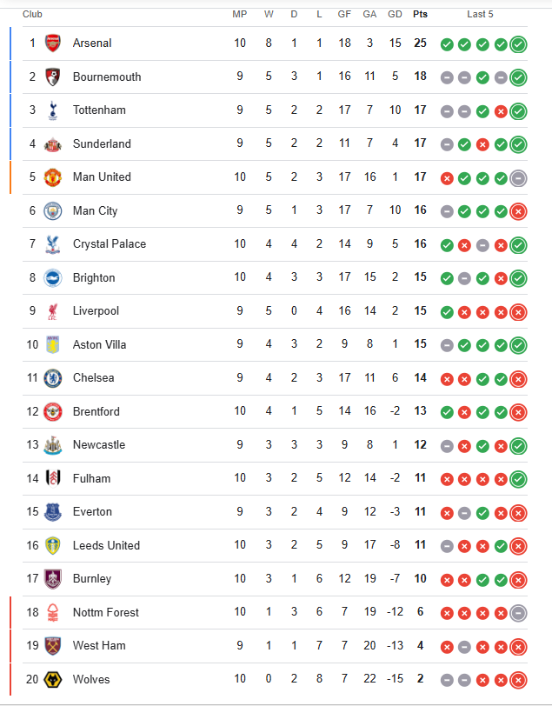
Task: Click the Last 5 column header
Action: click(x=480, y=14)
